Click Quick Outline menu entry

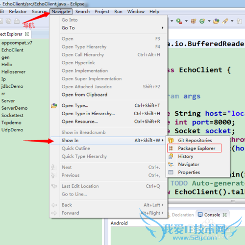tap(108, 148)
